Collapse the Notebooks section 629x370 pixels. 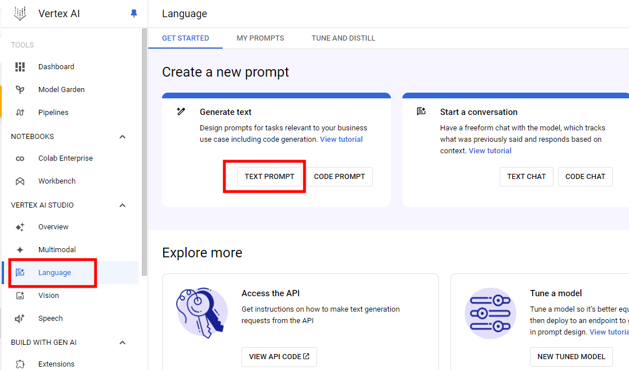122,137
